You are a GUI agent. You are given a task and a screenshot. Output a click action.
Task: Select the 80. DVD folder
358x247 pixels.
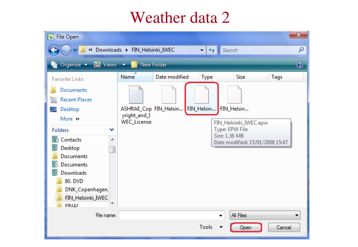coord(74,181)
